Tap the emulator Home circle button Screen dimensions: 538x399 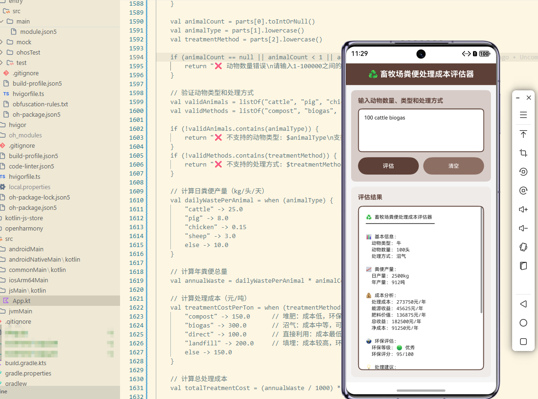click(x=523, y=323)
